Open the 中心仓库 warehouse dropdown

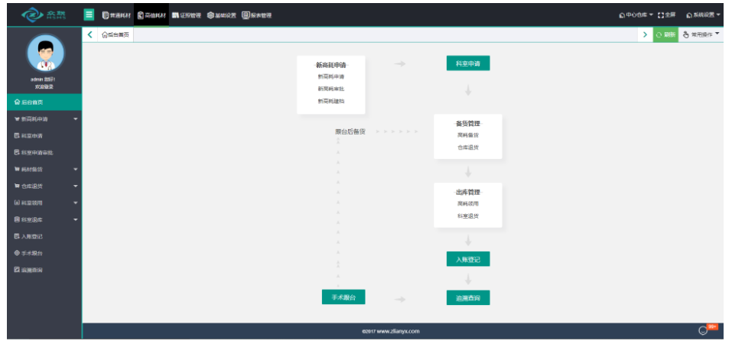(x=636, y=15)
